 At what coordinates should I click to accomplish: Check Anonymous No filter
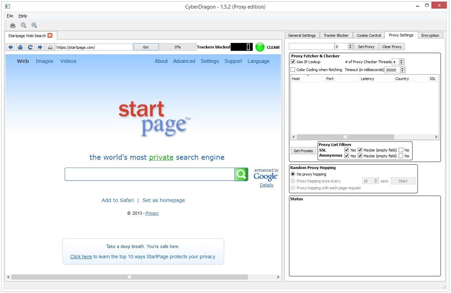[x=401, y=156]
